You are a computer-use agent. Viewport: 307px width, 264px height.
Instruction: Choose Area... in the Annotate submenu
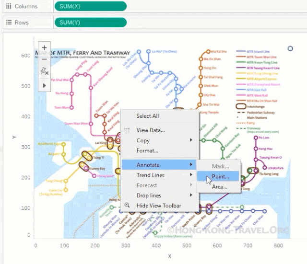click(x=220, y=187)
